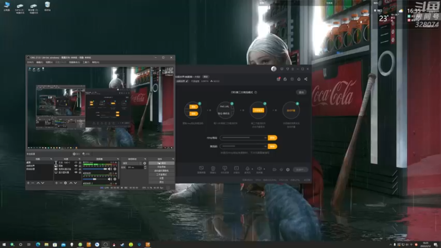The height and width of the screenshot is (248, 441).
Task: Toggle visibility of display capture source
Action: coord(76,172)
